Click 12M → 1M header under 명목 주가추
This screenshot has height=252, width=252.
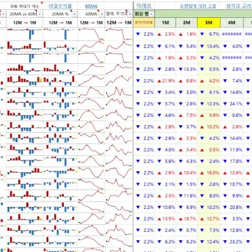pos(119,23)
